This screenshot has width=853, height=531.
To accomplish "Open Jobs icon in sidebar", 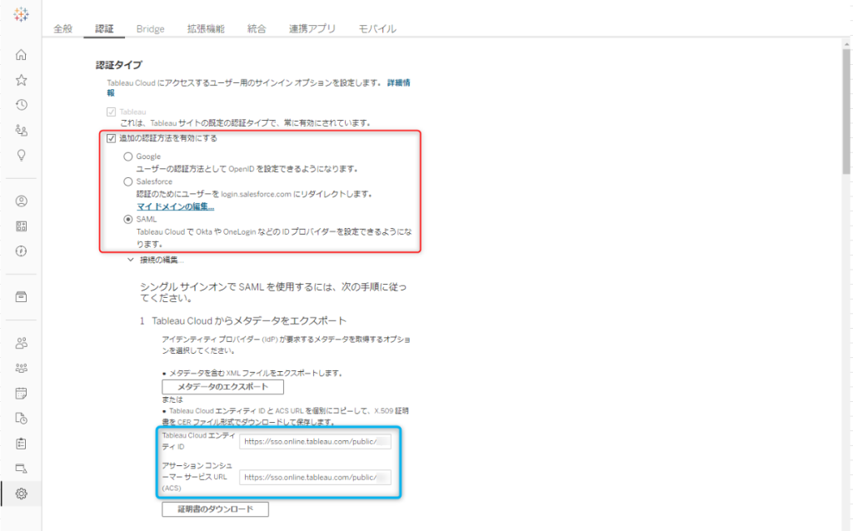I will [21, 418].
